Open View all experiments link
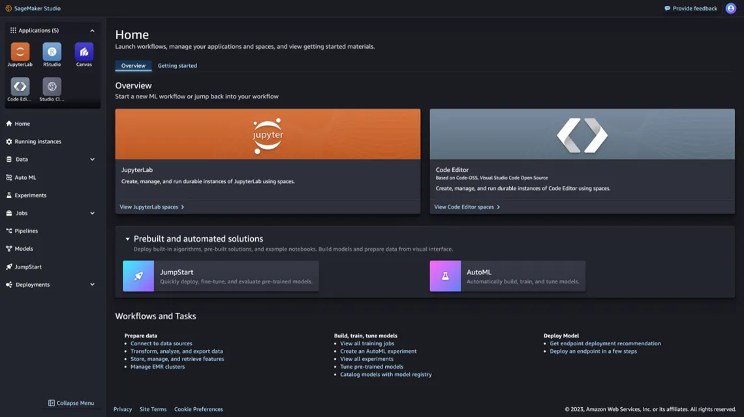 coord(366,359)
